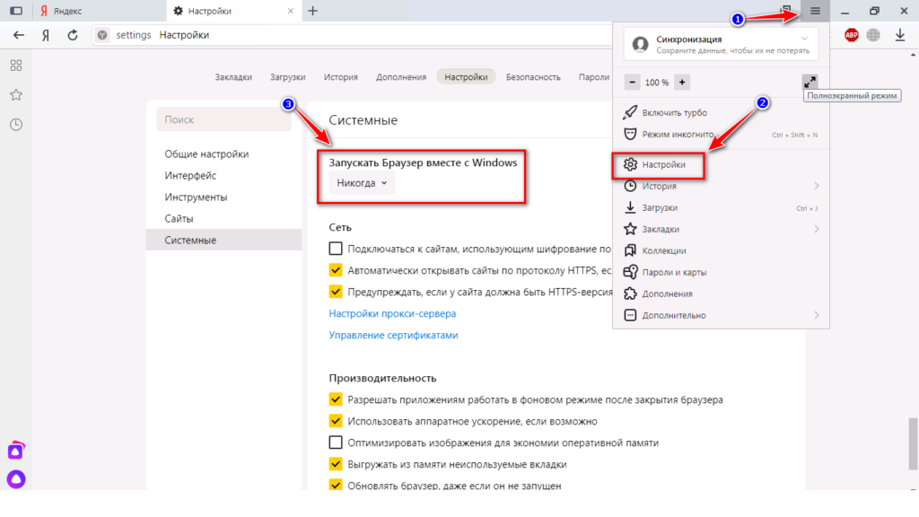This screenshot has height=517, width=919.
Task: Click the vertical scrollbar thumb
Action: [913, 443]
